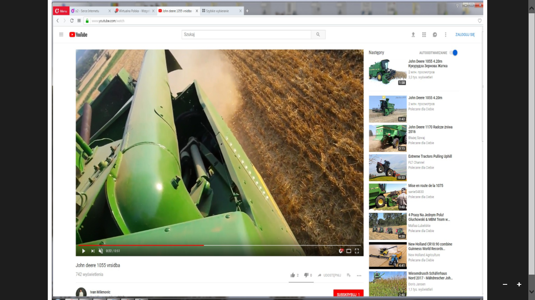
Task: Go back with the browser back arrow
Action: [58, 21]
